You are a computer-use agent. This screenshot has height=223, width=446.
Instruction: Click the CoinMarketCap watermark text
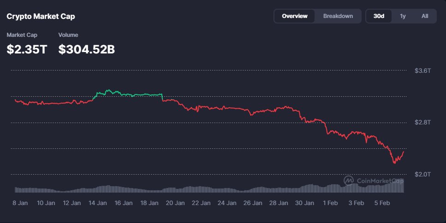pos(380,181)
